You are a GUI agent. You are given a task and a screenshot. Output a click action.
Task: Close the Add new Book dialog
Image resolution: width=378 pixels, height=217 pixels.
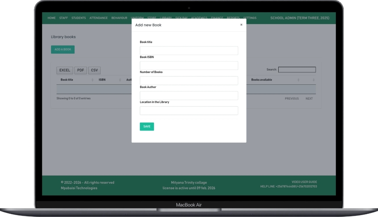point(241,25)
